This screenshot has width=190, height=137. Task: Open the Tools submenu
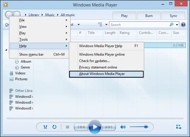coord(40,40)
